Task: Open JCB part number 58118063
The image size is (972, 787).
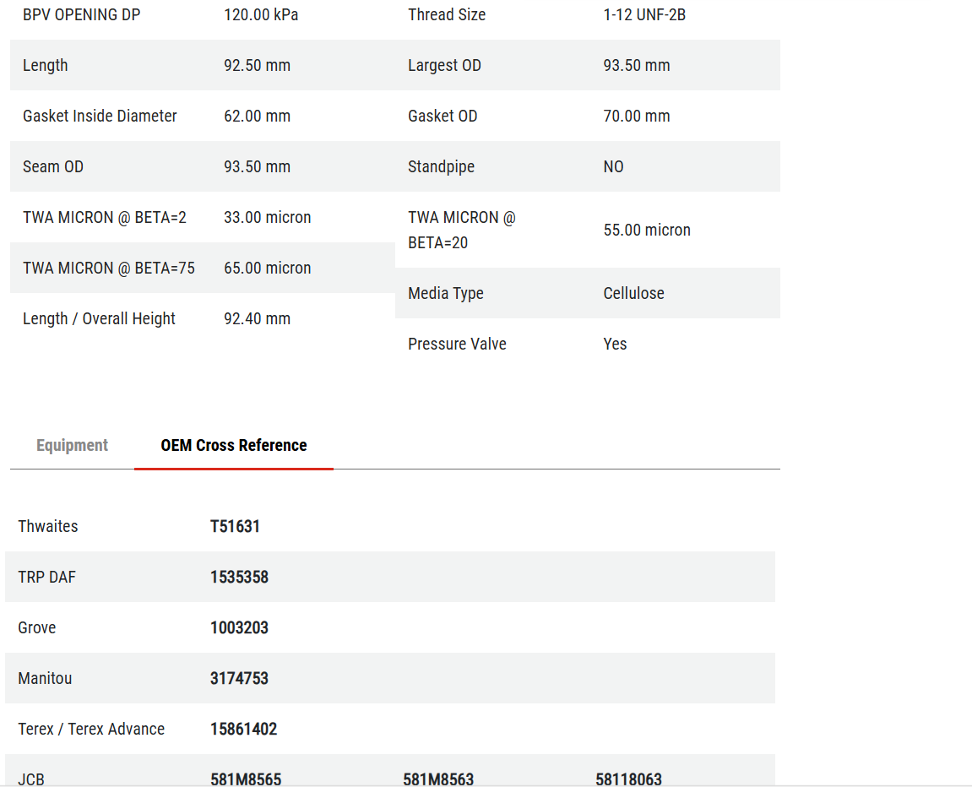Action: point(628,779)
